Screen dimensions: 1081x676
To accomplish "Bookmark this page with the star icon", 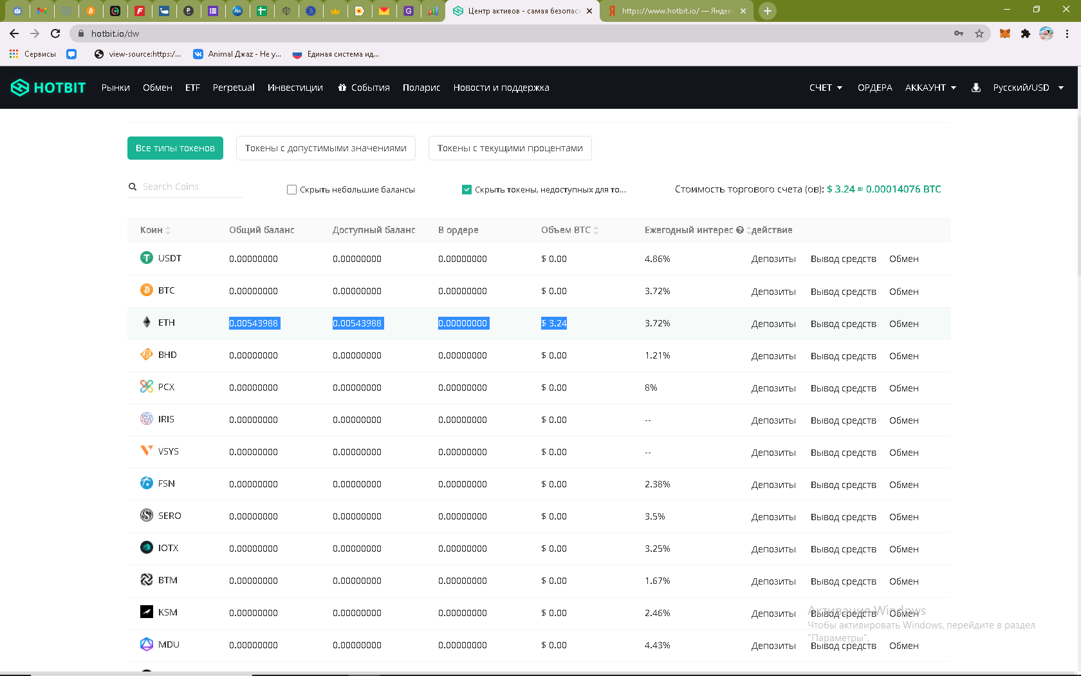I will click(x=979, y=33).
